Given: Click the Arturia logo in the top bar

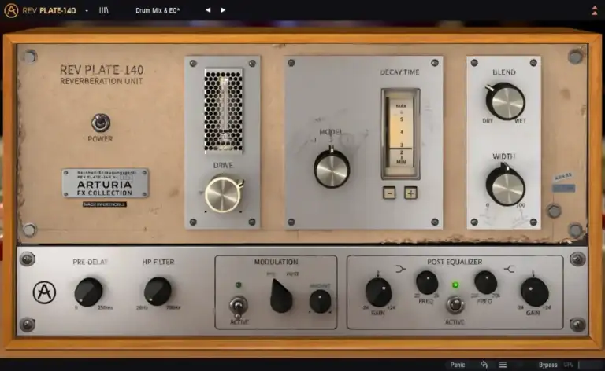Looking at the screenshot, I should [11, 10].
